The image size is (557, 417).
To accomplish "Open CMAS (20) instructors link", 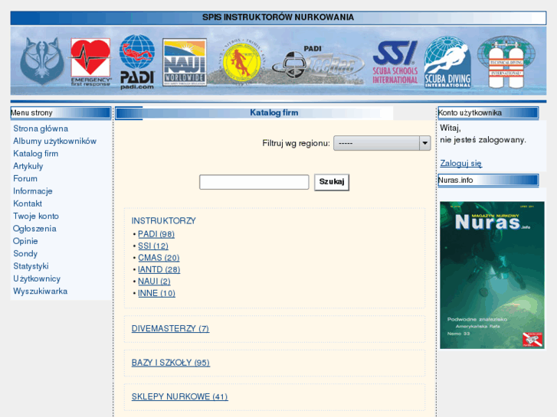I will click(159, 258).
